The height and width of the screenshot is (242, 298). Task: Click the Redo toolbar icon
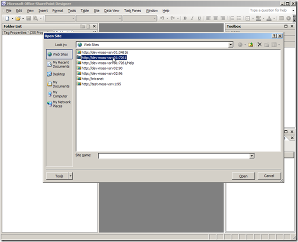[172, 18]
